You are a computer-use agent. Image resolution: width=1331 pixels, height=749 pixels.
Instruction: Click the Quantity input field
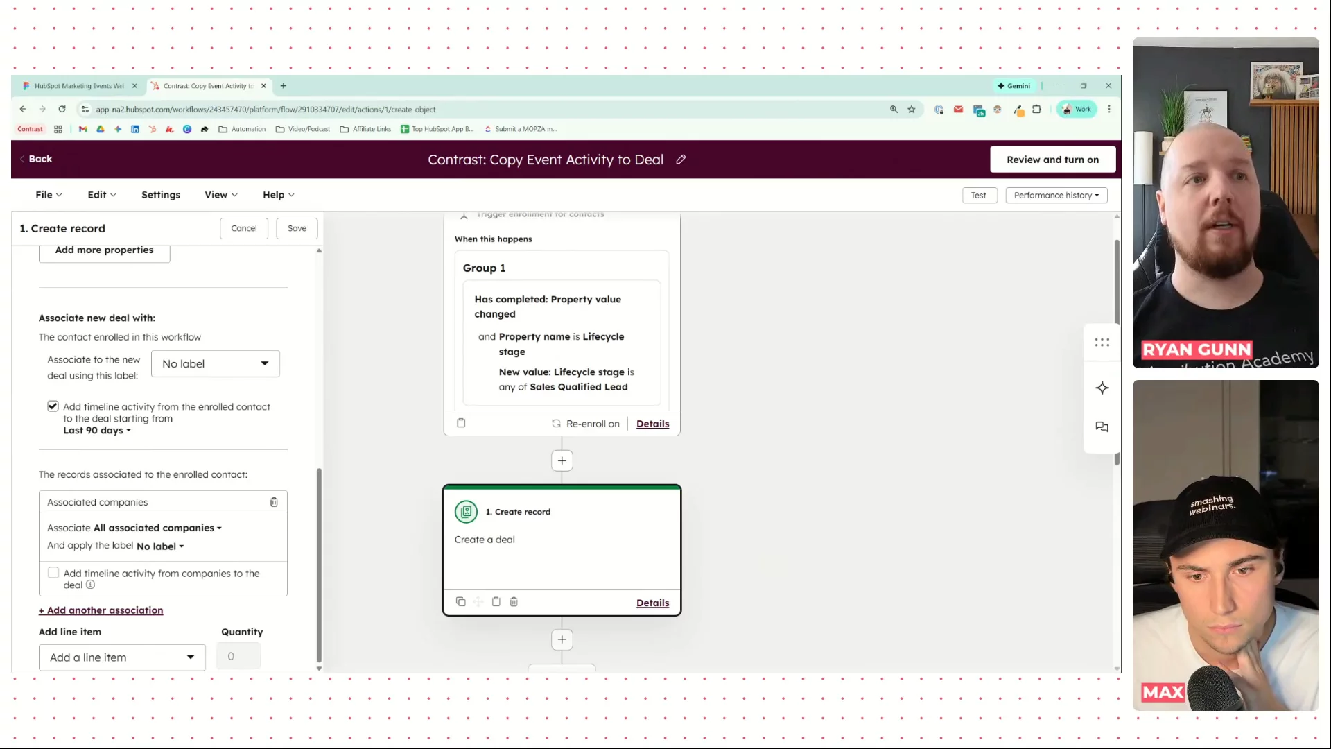pos(238,656)
